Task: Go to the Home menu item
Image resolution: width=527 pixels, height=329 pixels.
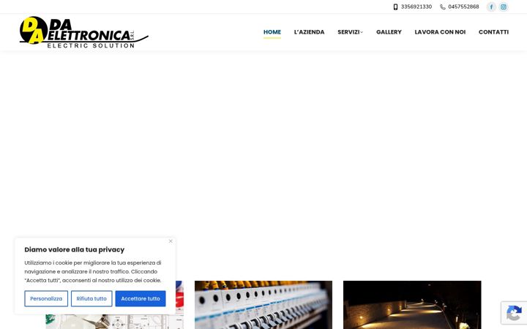Action: point(272,32)
